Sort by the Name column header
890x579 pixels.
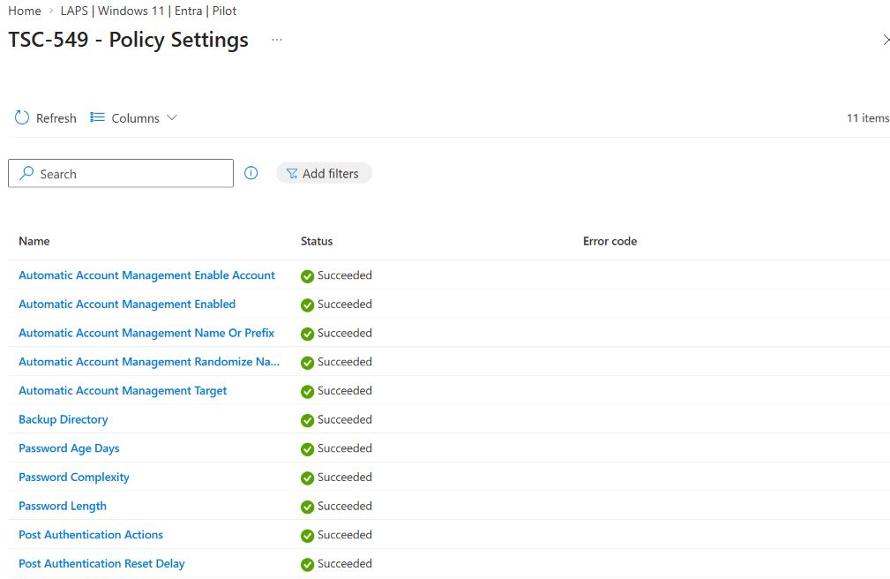[34, 241]
